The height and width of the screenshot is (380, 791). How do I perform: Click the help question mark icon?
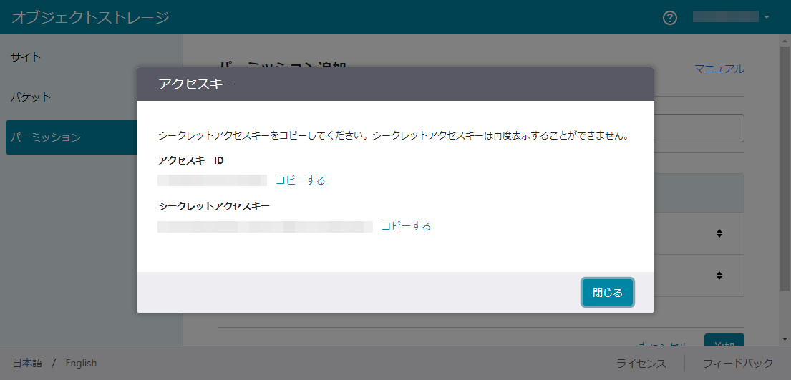670,18
